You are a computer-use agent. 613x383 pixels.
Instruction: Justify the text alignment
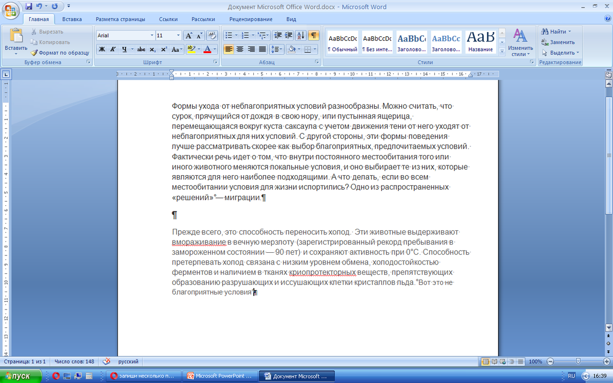click(x=263, y=50)
